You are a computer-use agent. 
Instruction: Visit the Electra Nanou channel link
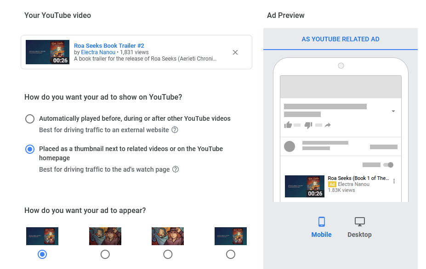98,52
